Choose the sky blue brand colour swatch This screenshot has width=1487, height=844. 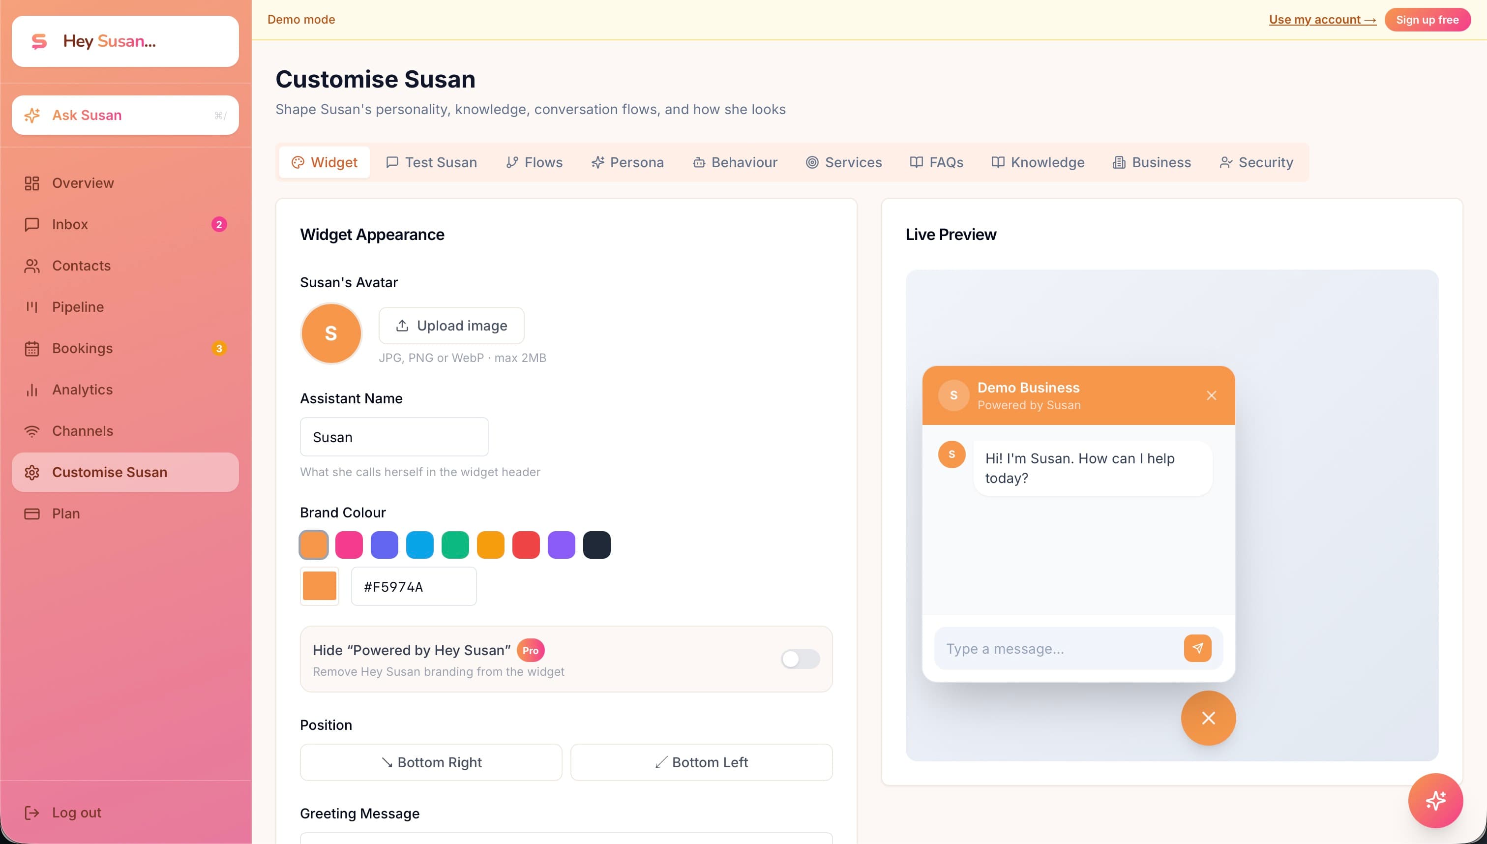tap(419, 545)
